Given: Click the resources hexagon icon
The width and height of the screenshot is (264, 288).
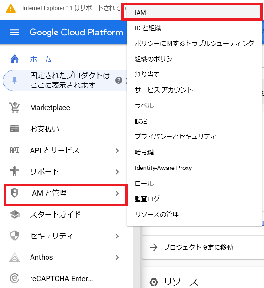Looking at the screenshot, I should 154,282.
